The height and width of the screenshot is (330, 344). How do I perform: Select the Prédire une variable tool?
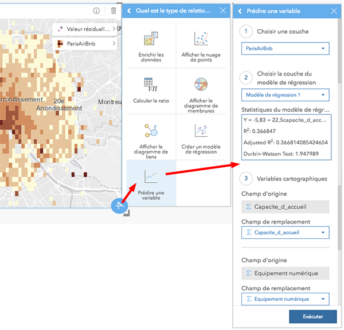[x=151, y=183]
